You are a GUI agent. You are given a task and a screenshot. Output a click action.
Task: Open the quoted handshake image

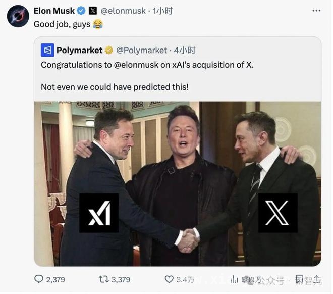point(178,184)
